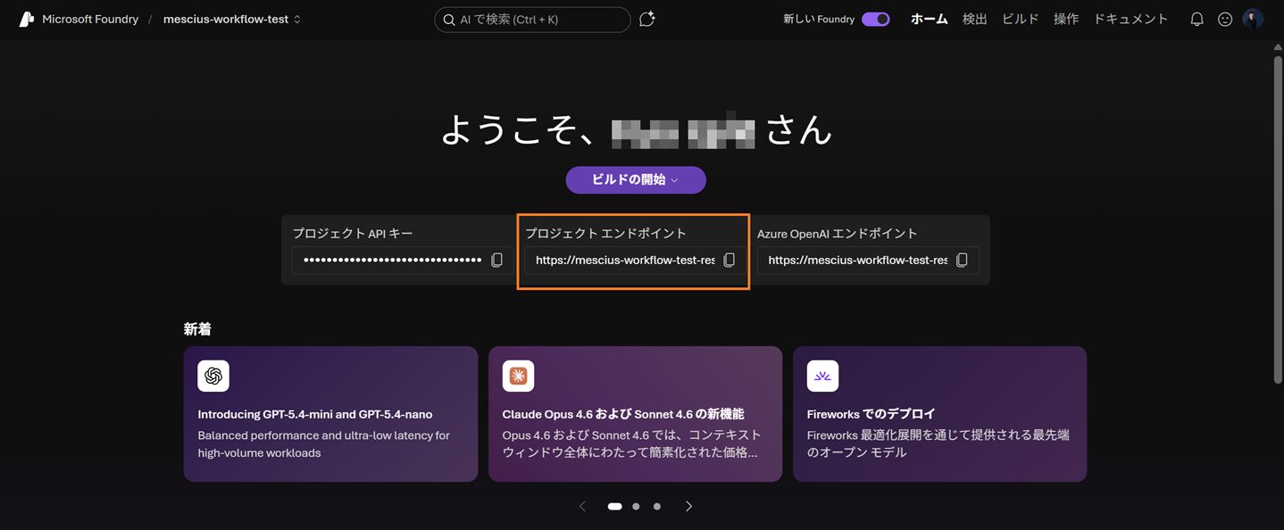
Task: Open the ビルド nav tab
Action: pos(1020,19)
